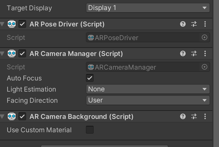219x147 pixels.
Task: Disable the AR Camera Manager component
Action: coord(22,53)
